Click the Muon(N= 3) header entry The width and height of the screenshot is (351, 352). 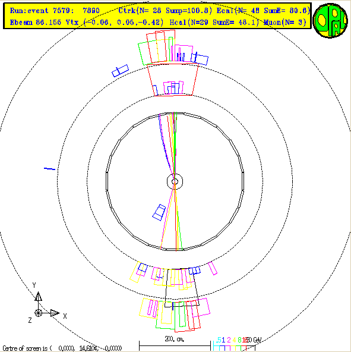click(285, 23)
